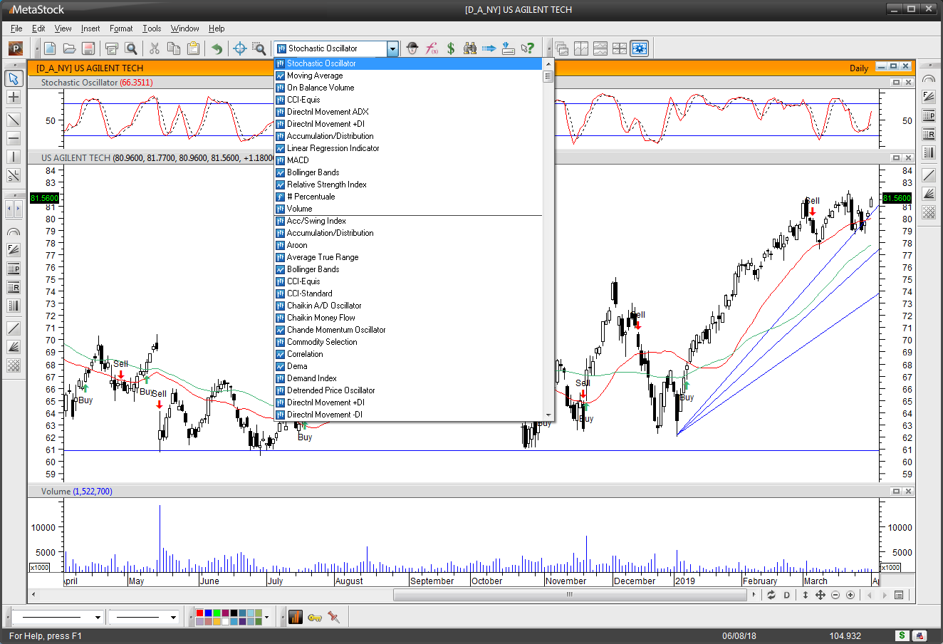Click the help question mark pointer
Viewport: 943px width, 644px height.
click(528, 48)
